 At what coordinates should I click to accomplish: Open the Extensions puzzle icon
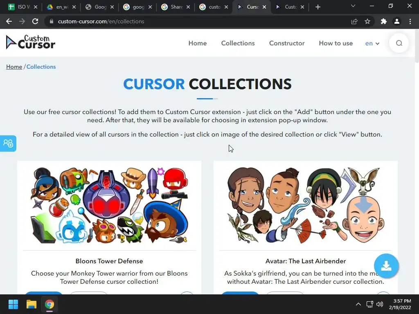pos(384,21)
